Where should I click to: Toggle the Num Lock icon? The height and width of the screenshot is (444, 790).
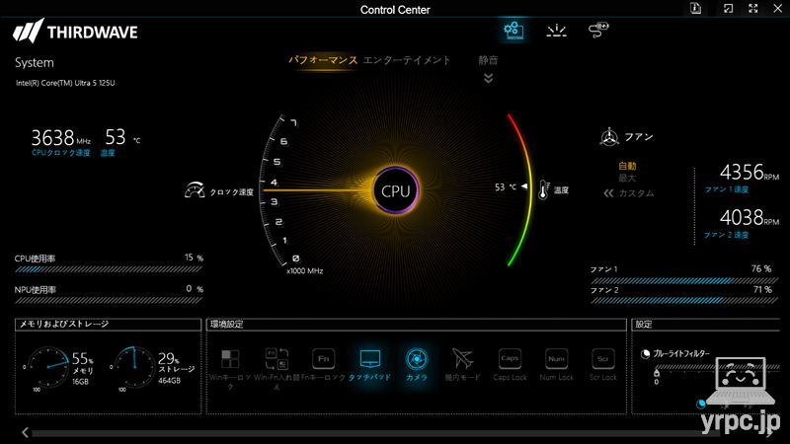[x=556, y=359]
